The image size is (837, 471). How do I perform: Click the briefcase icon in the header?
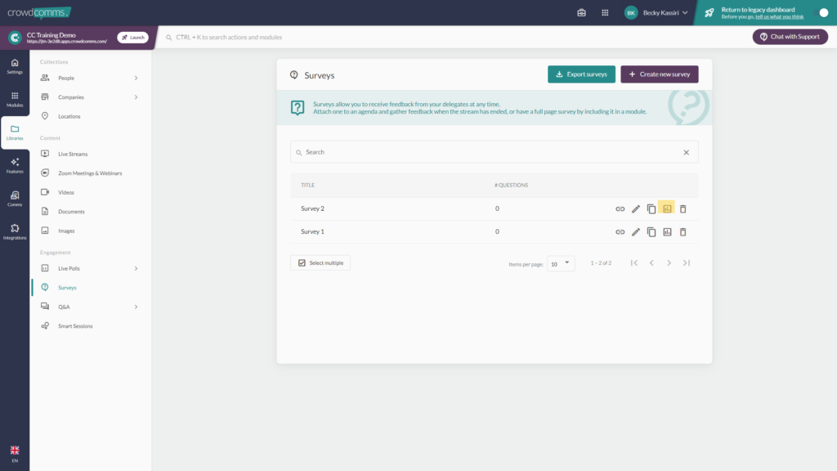582,12
